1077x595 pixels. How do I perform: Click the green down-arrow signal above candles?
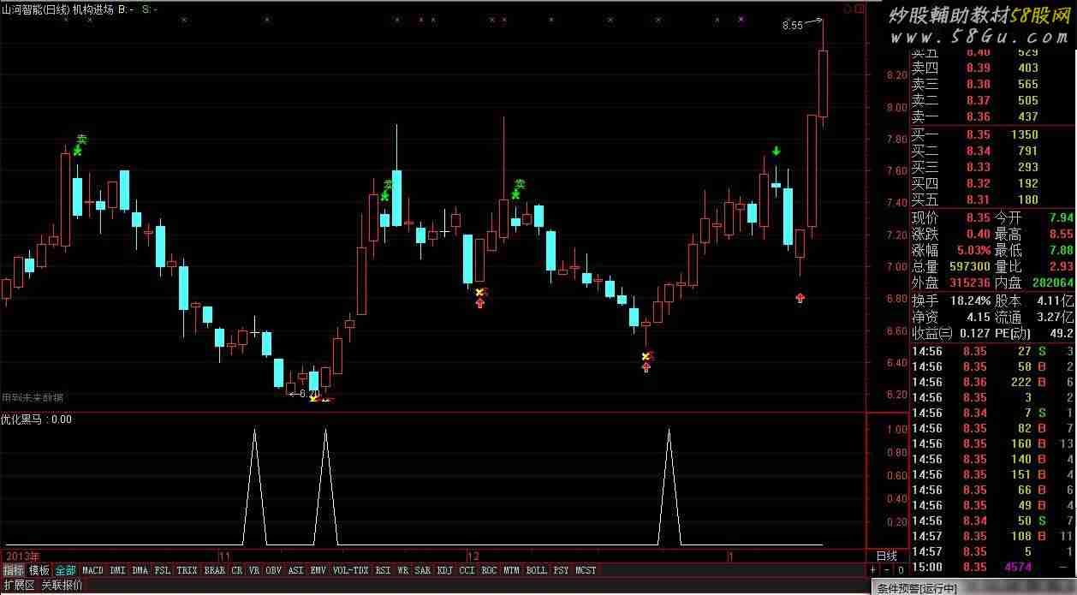coord(776,152)
